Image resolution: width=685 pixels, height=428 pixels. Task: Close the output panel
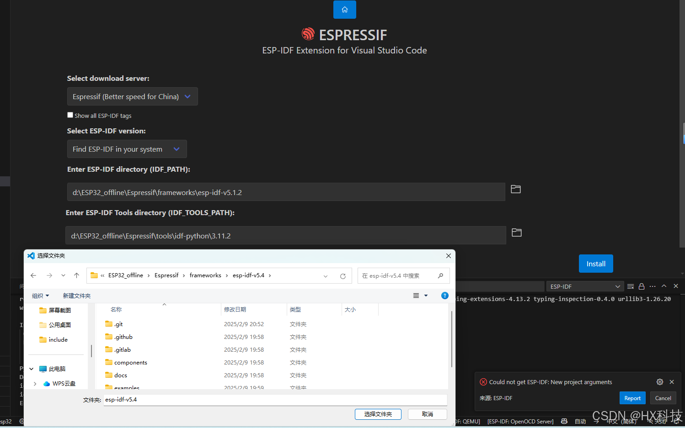(x=676, y=286)
